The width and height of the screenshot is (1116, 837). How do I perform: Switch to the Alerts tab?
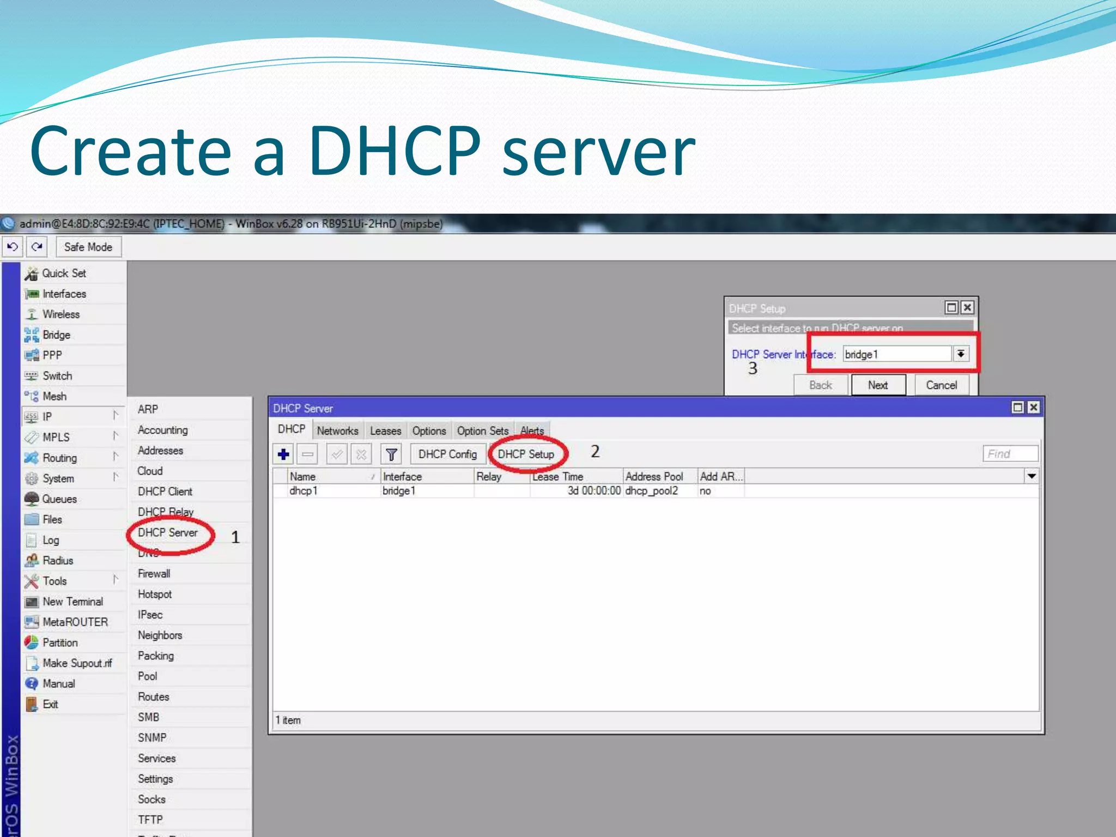[532, 431]
